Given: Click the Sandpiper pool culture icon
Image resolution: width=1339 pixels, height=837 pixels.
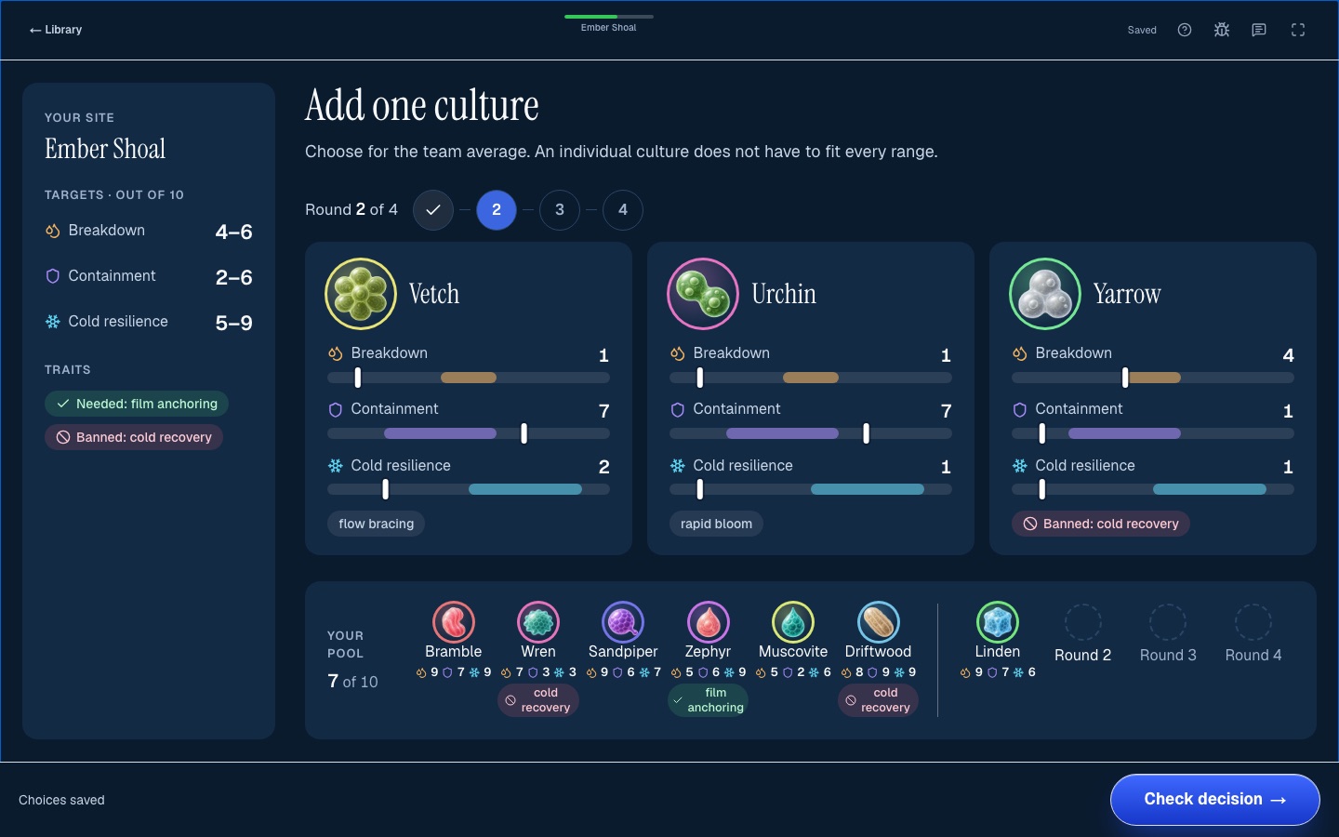Looking at the screenshot, I should pyautogui.click(x=623, y=622).
